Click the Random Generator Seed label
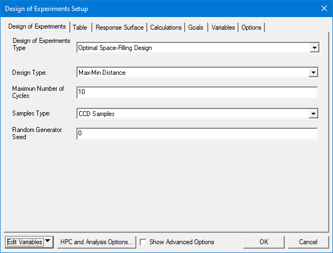 tap(37, 133)
